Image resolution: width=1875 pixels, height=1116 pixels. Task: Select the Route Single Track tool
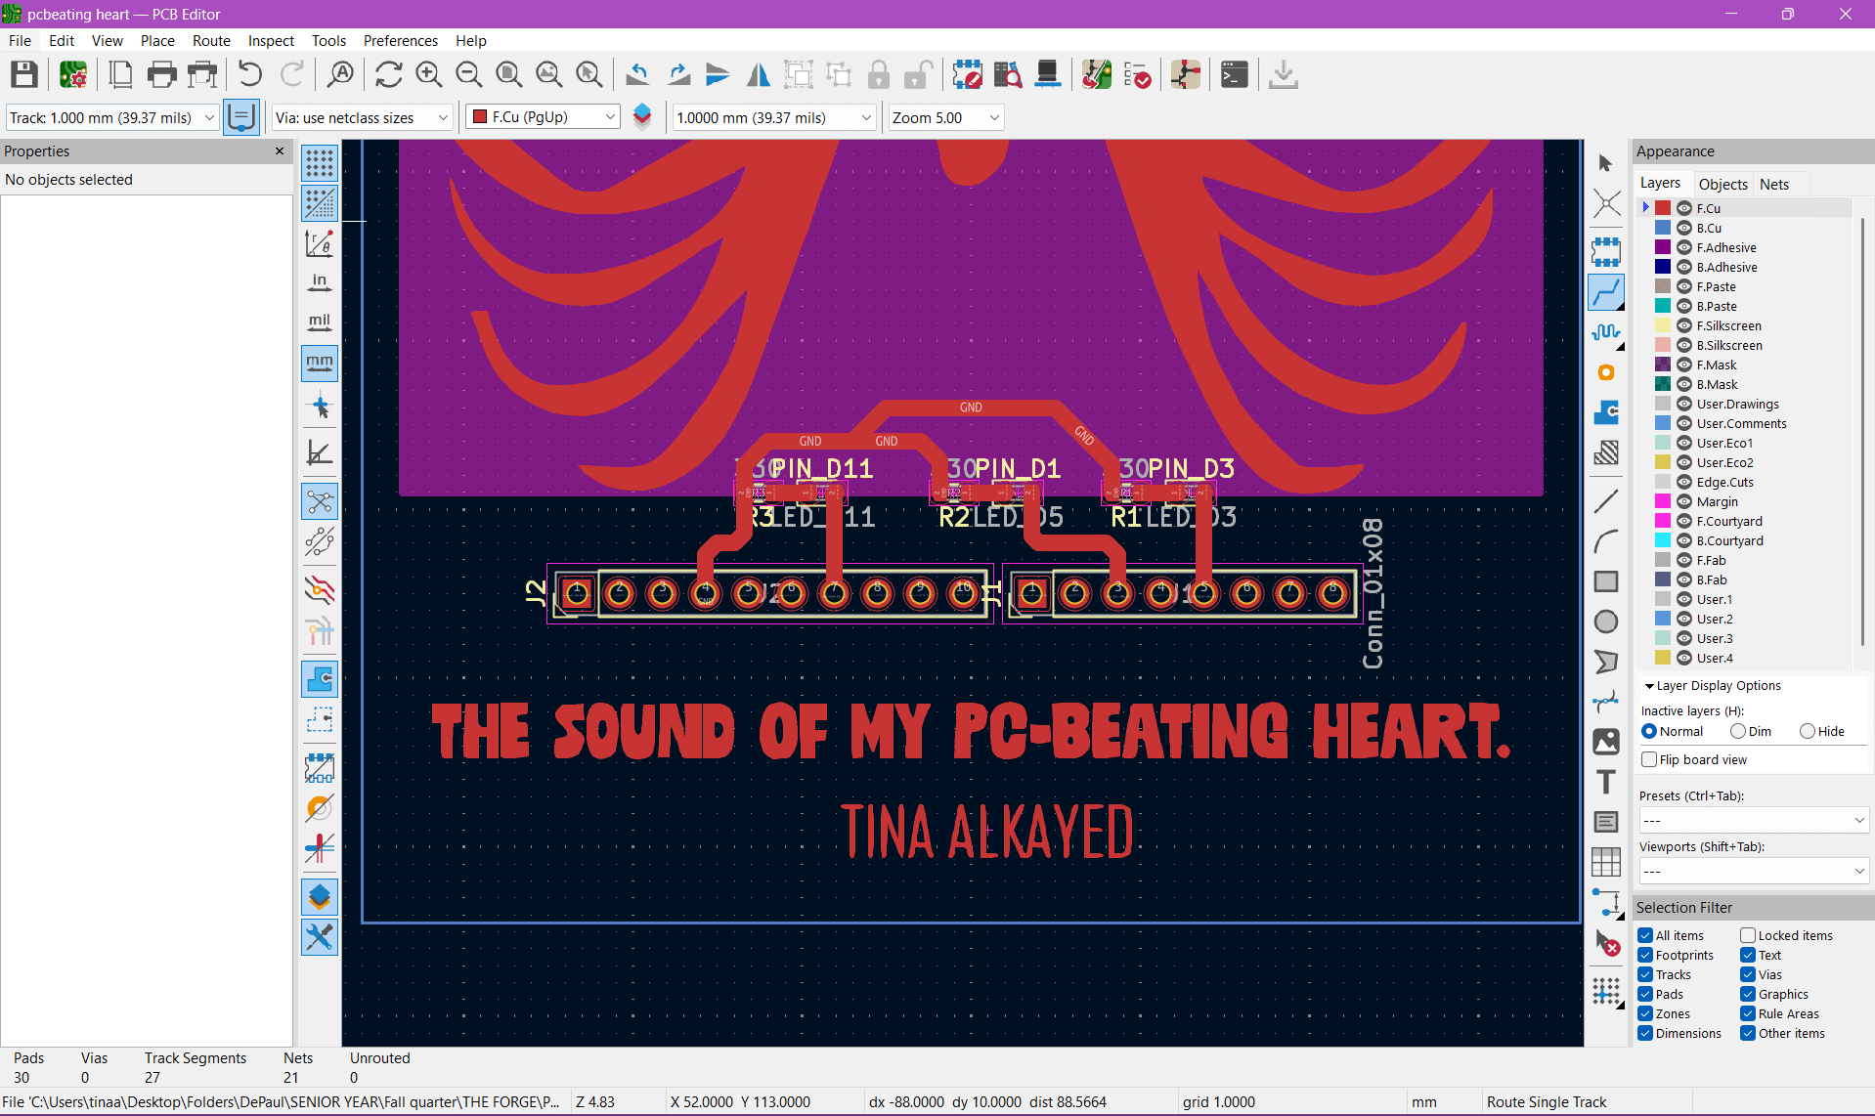tap(1606, 292)
